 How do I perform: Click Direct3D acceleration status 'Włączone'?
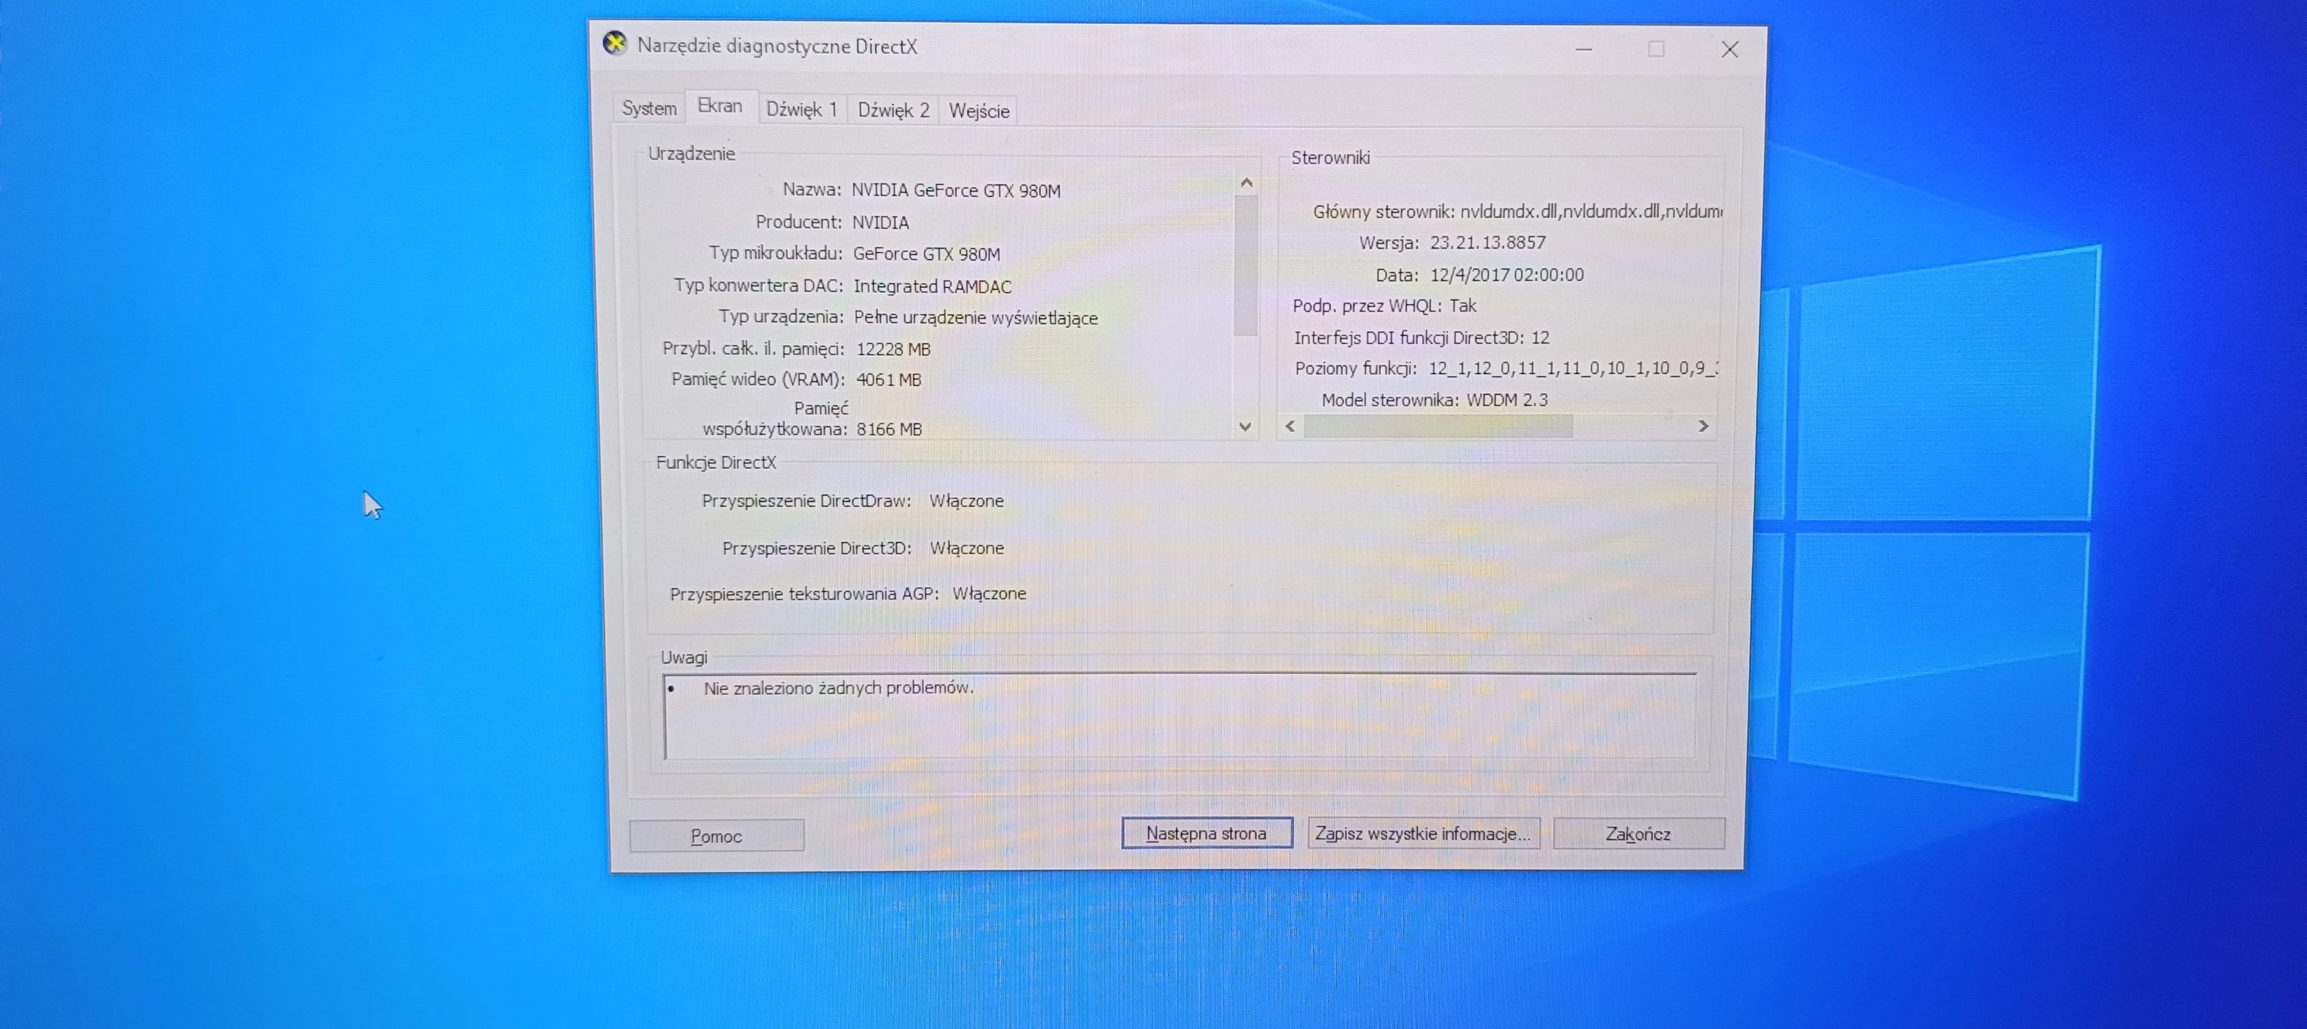pos(966,548)
